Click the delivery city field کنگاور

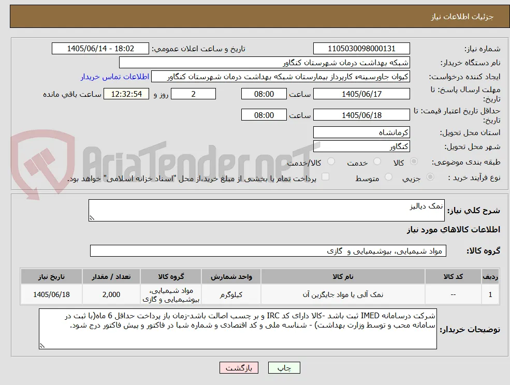361,146
